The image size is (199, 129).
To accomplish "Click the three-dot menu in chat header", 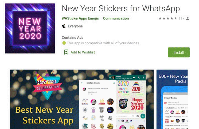I will point(143,77).
